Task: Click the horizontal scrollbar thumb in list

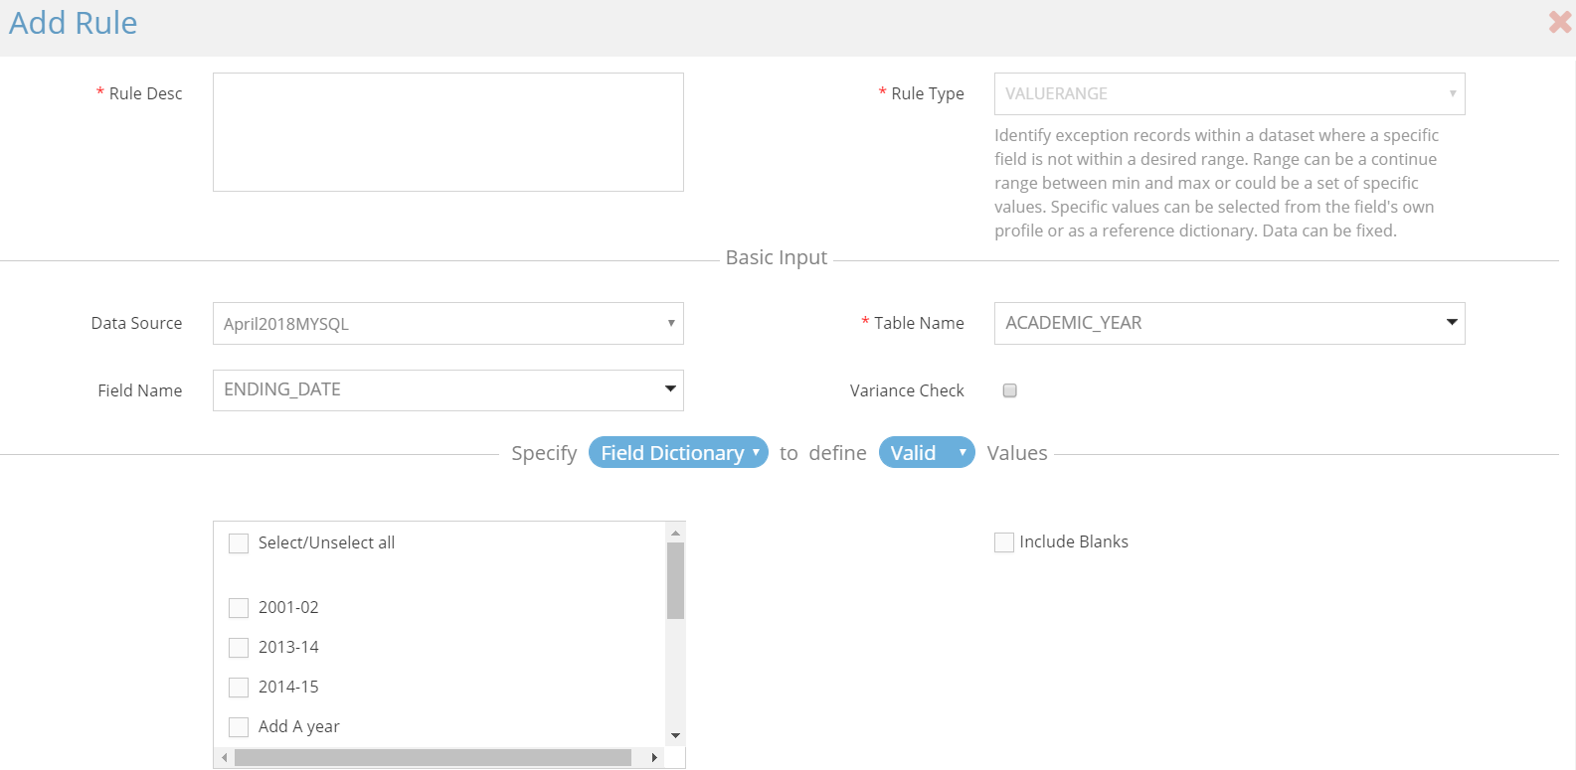Action: point(433,757)
